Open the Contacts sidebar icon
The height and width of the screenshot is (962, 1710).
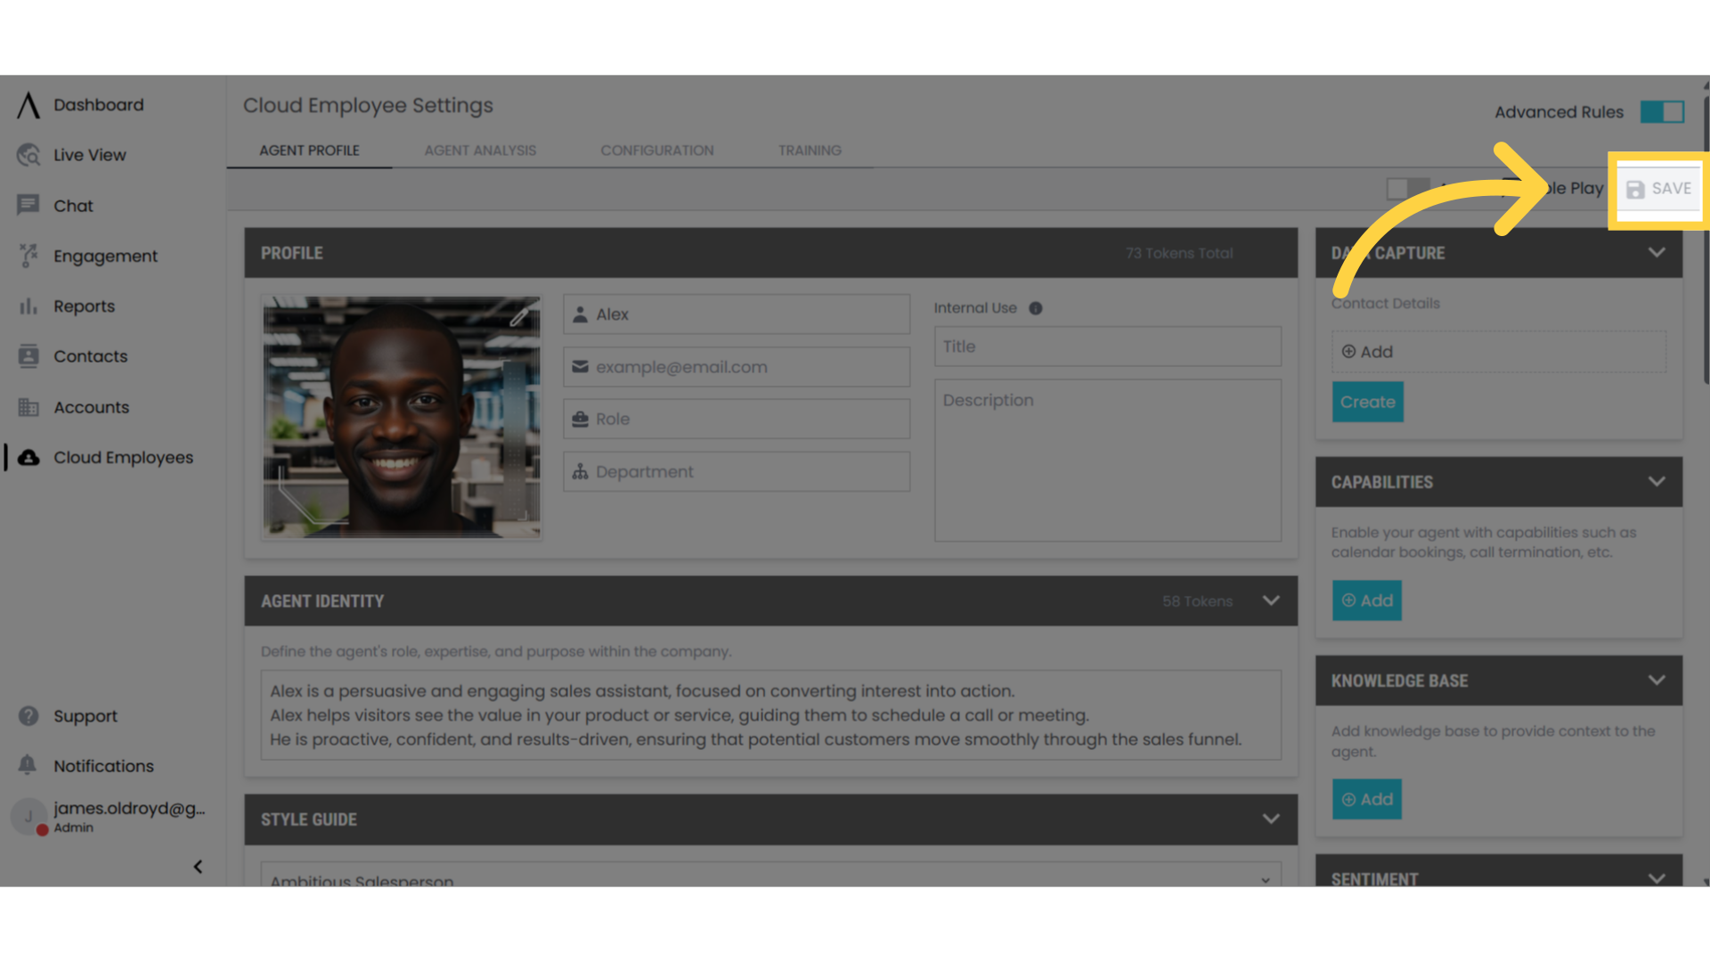28,356
